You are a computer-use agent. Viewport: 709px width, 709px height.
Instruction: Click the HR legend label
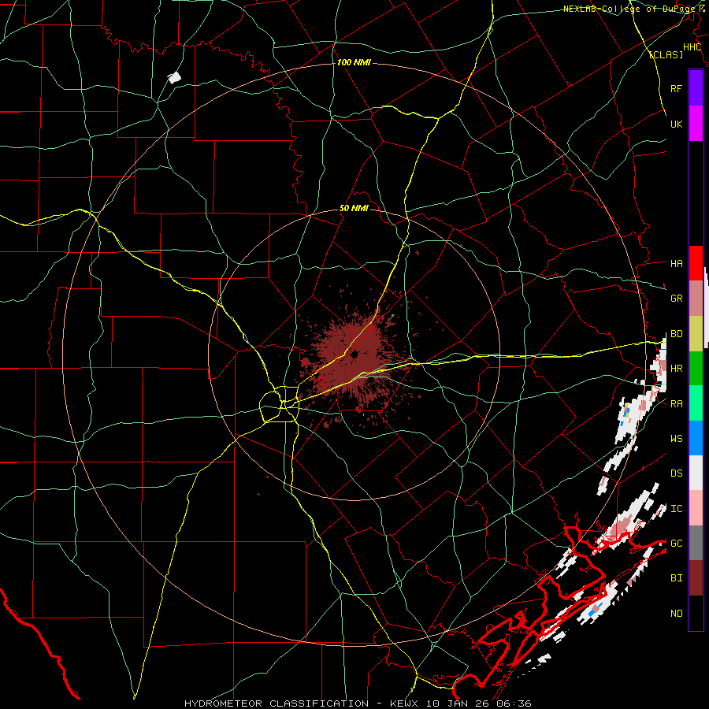coord(677,369)
